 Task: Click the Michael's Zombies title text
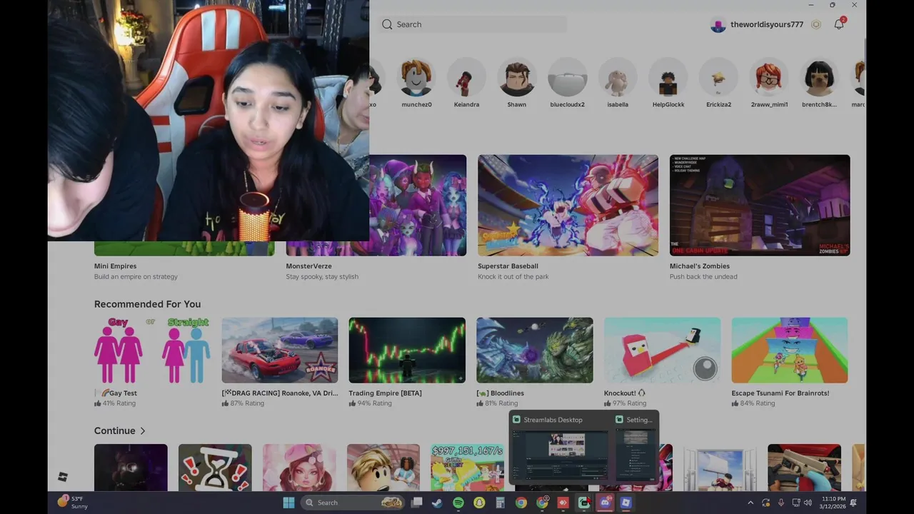point(698,266)
